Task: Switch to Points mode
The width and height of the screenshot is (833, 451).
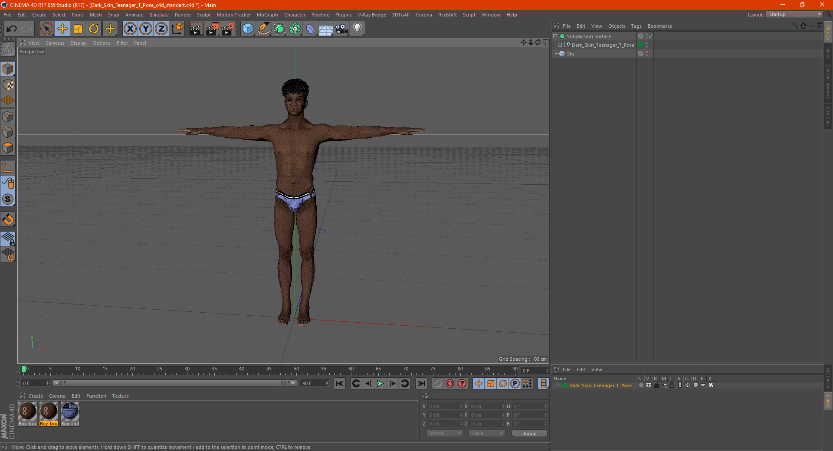Action: pyautogui.click(x=8, y=117)
